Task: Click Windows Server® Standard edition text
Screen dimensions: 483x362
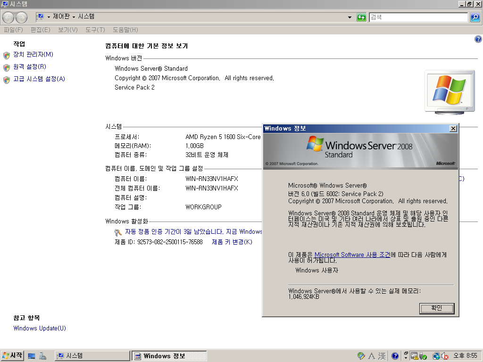Action: click(151, 69)
